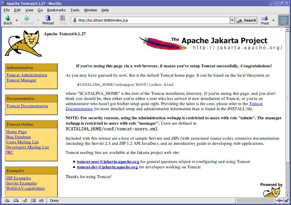Click the Apache Jakarta Project banner
The height and width of the screenshot is (205, 291).
coord(211,43)
